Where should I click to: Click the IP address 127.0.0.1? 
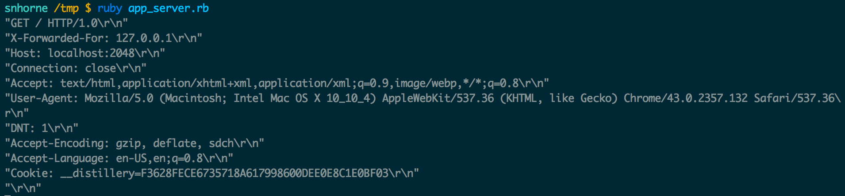tap(144, 38)
